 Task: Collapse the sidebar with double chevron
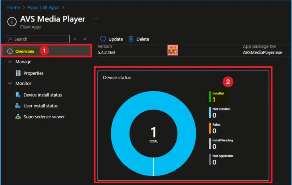pos(85,39)
